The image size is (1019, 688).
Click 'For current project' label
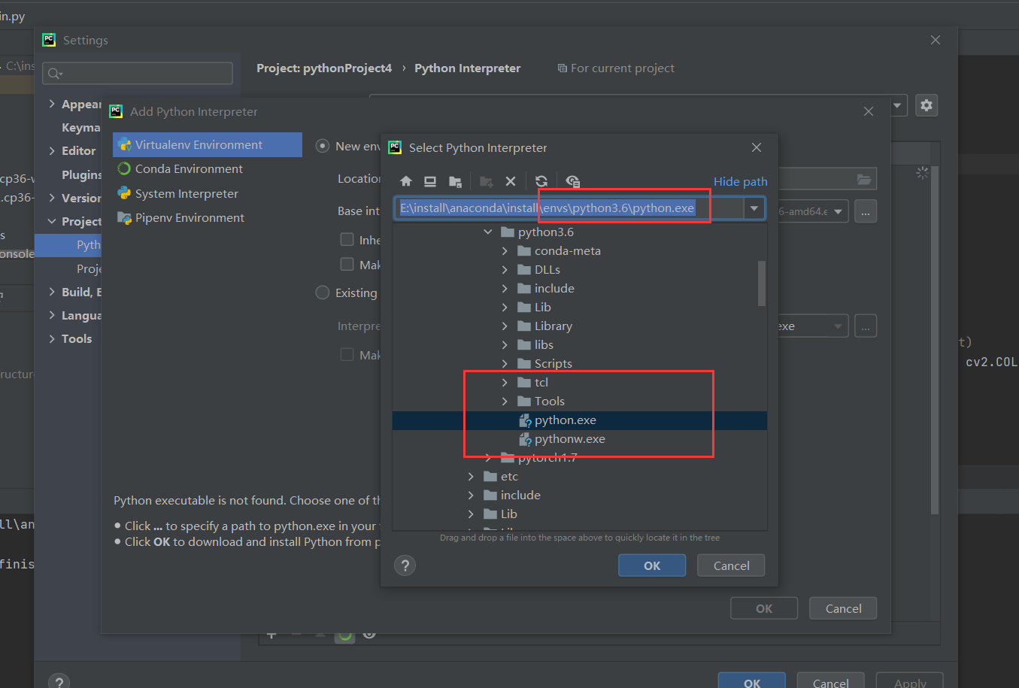click(616, 68)
